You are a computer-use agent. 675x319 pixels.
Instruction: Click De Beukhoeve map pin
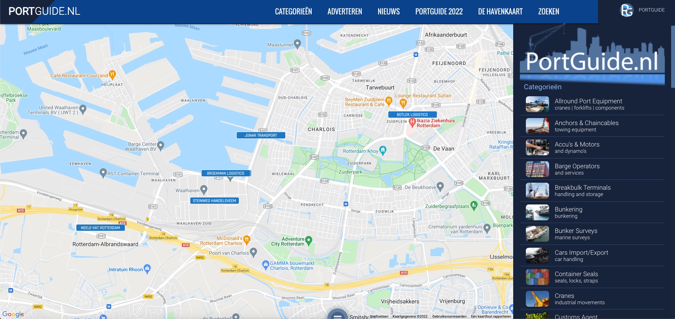(x=440, y=186)
